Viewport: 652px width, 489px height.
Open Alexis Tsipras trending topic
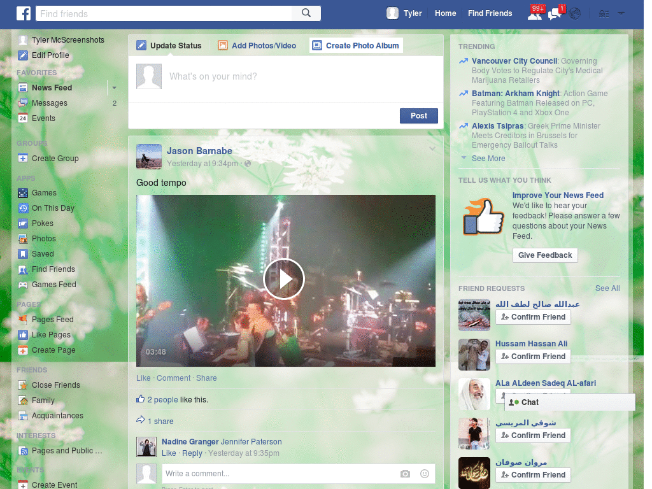pos(497,126)
